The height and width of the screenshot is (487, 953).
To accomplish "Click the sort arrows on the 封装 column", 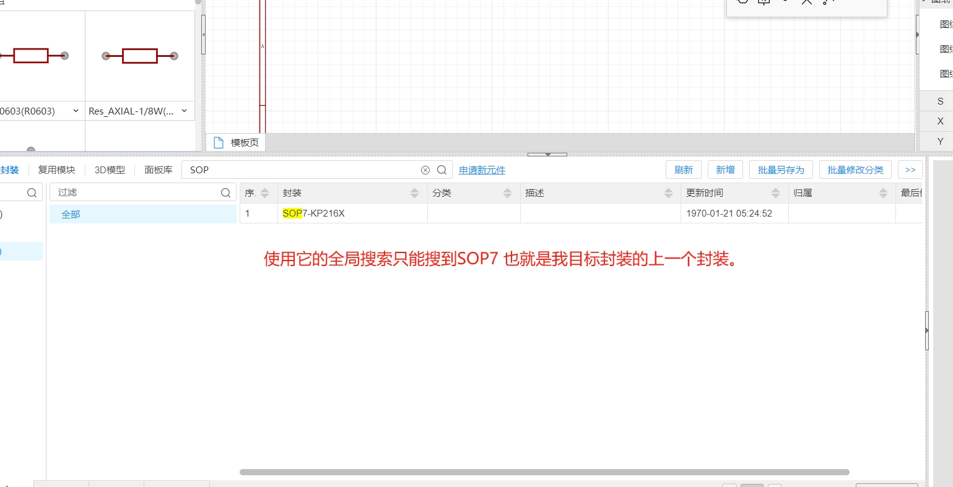I will click(414, 192).
